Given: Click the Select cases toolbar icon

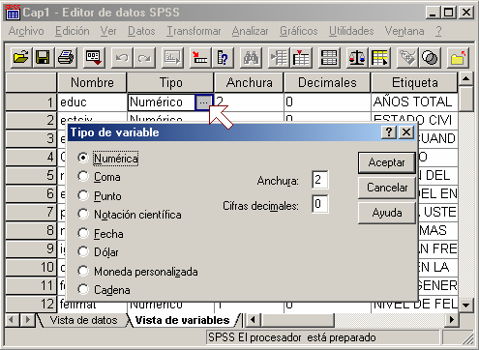Looking at the screenshot, I should [379, 58].
